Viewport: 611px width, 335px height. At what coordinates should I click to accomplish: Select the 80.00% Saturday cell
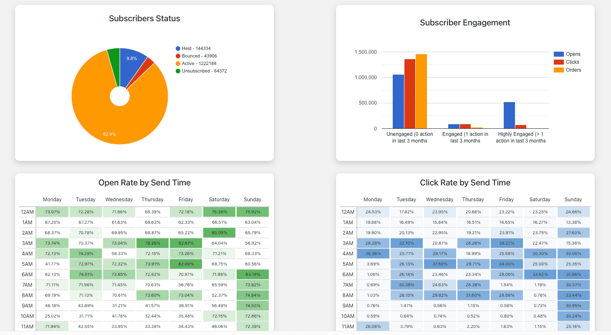(219, 233)
